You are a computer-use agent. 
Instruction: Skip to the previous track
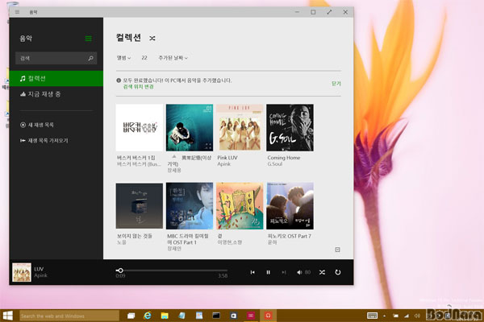(252, 272)
